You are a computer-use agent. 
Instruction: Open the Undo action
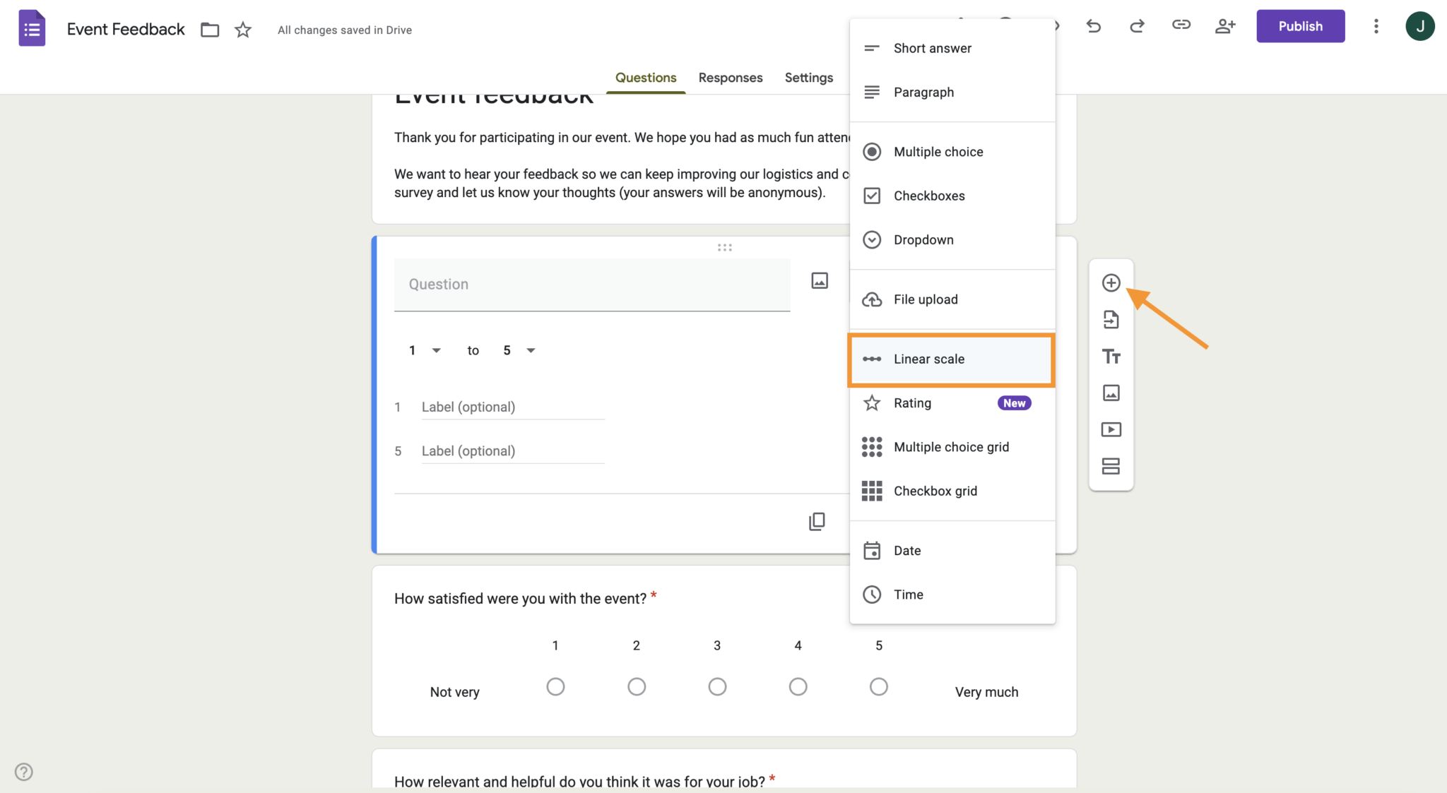click(x=1094, y=26)
